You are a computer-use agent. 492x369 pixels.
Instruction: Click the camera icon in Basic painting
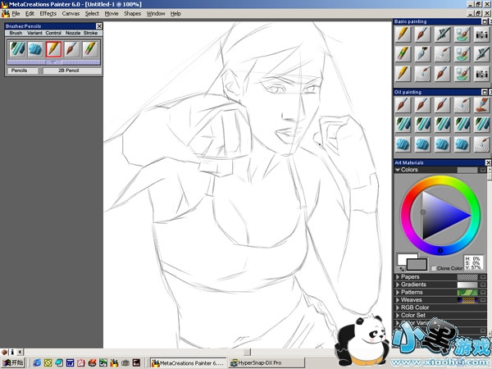click(x=482, y=34)
